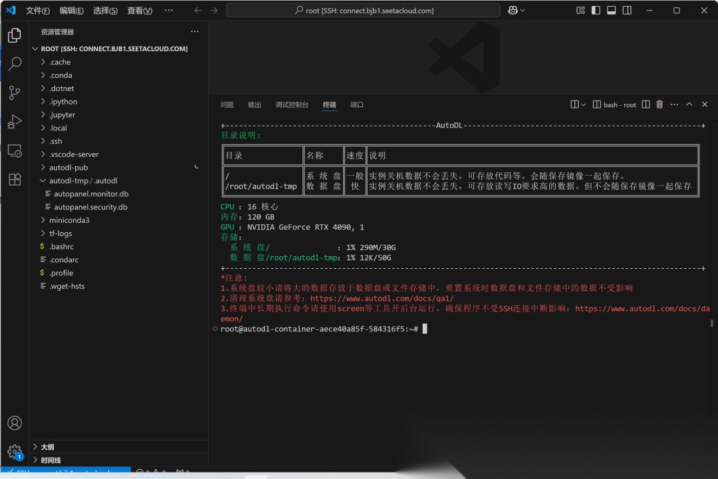Screen dimensions: 718x479
Task: Click the command center search box
Action: point(363,10)
